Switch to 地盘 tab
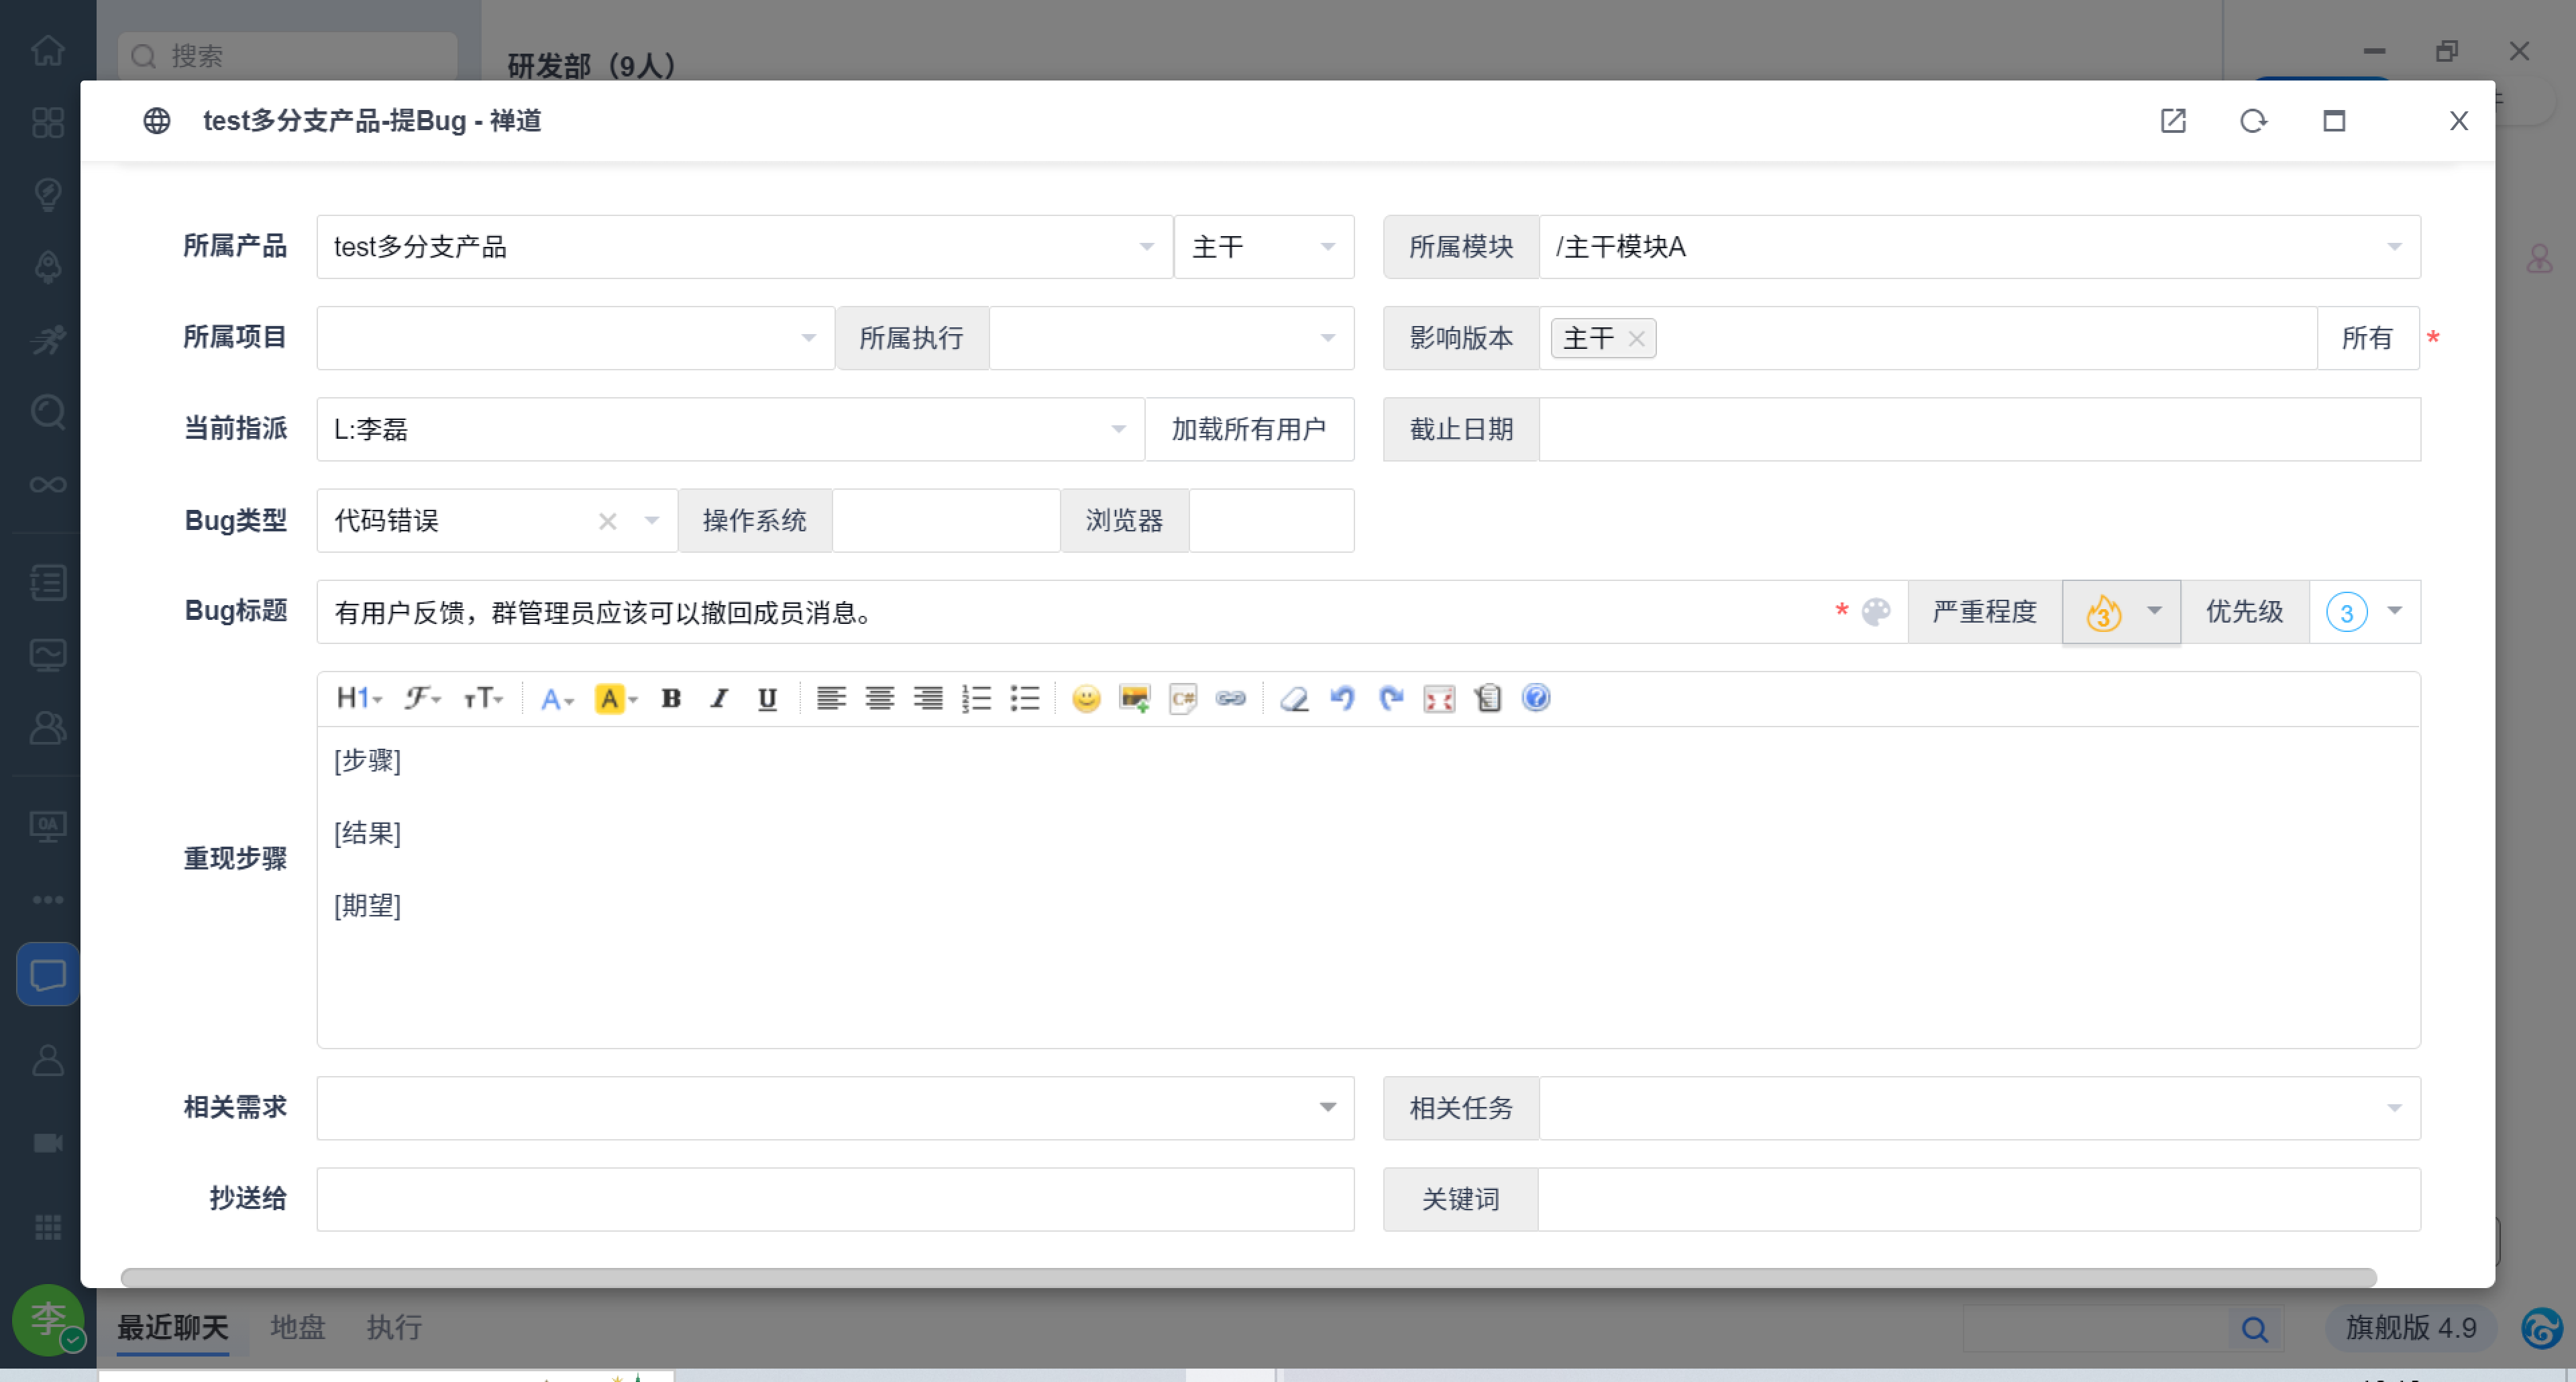 (x=298, y=1327)
